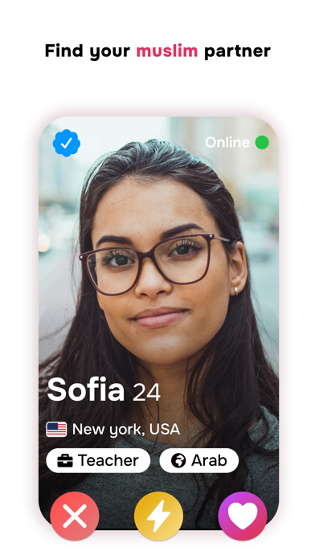Viewport: 315px width, 559px height.
Task: Click the briefcase icon in Teacher tag
Action: click(x=65, y=460)
